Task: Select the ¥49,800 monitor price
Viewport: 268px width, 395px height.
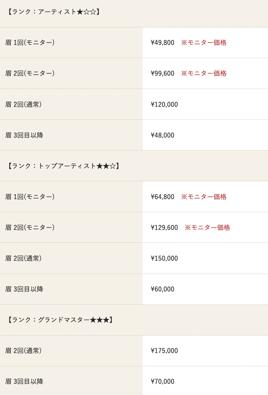Action: [162, 43]
